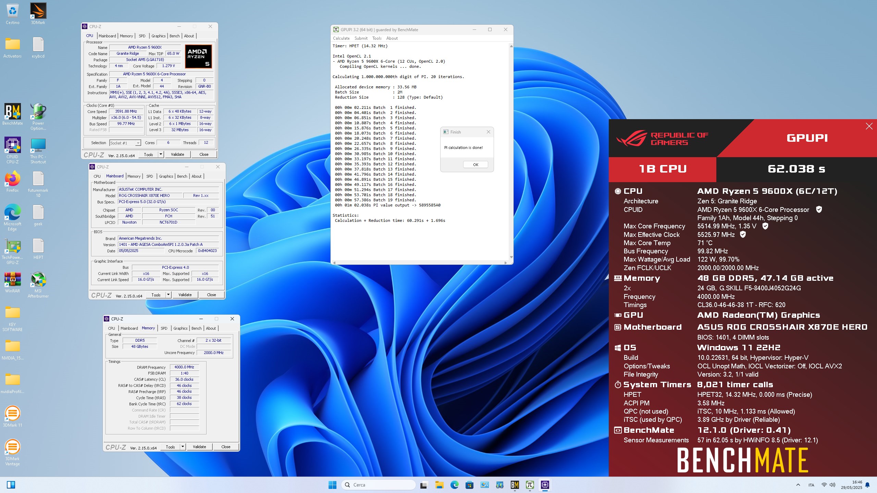Viewport: 877px width, 493px height.
Task: Open the 3DMark Vantage desktop shortcut
Action: point(12,452)
